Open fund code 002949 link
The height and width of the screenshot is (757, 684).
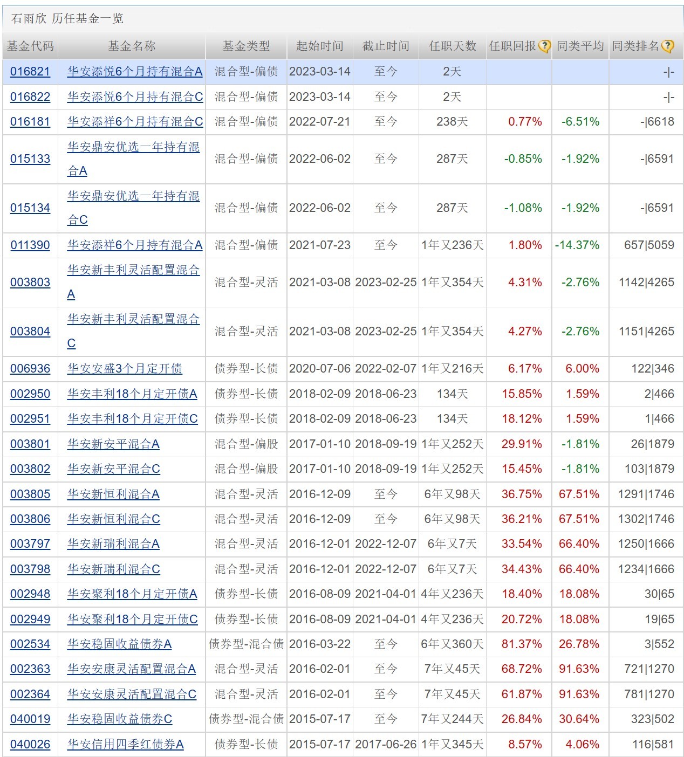coord(30,620)
